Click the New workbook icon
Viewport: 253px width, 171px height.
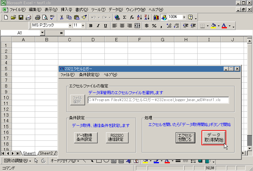[6, 17]
